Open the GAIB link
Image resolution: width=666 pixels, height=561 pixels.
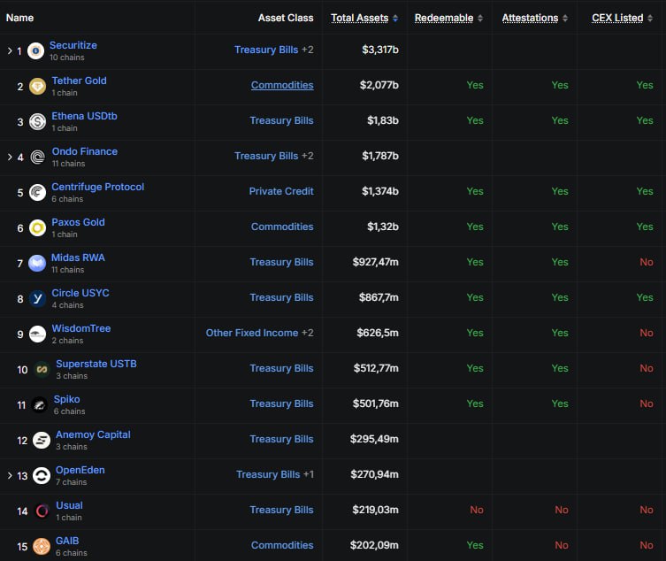click(67, 541)
